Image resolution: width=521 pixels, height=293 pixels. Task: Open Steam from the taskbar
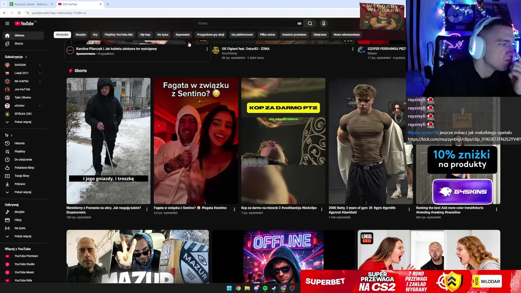pos(274,288)
